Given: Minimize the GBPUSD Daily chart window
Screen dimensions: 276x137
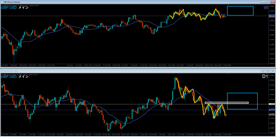Looking at the screenshot, I should pos(263,71).
